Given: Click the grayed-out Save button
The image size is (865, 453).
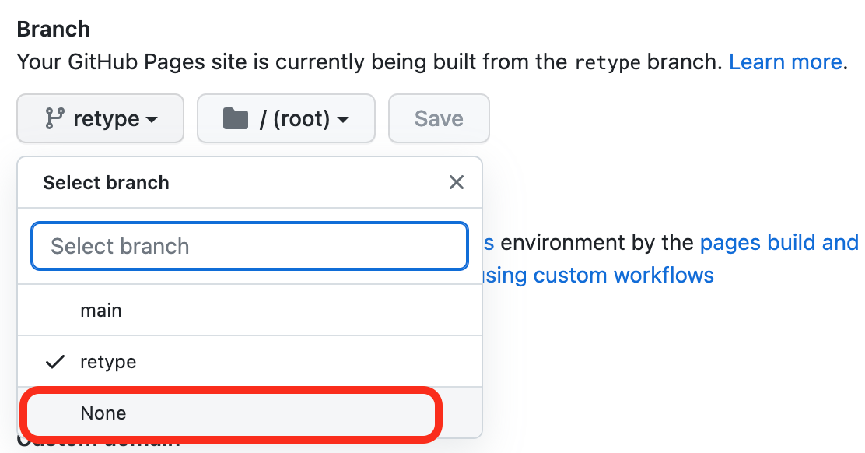Looking at the screenshot, I should click(439, 118).
